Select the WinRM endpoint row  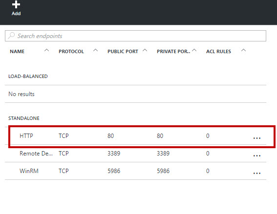click(x=135, y=171)
